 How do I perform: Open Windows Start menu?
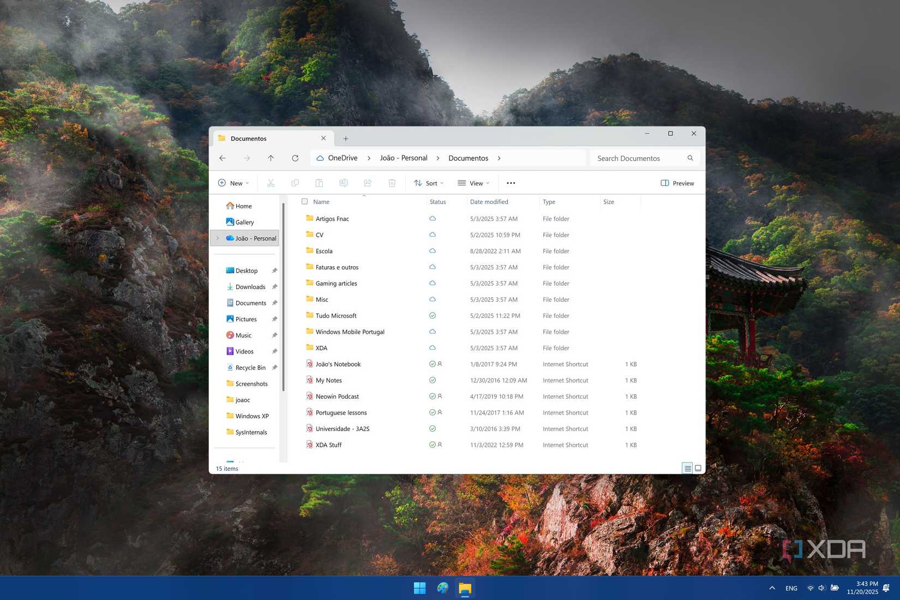coord(419,588)
